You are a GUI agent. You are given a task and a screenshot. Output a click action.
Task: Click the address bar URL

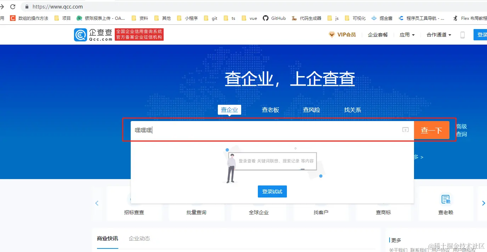[58, 7]
